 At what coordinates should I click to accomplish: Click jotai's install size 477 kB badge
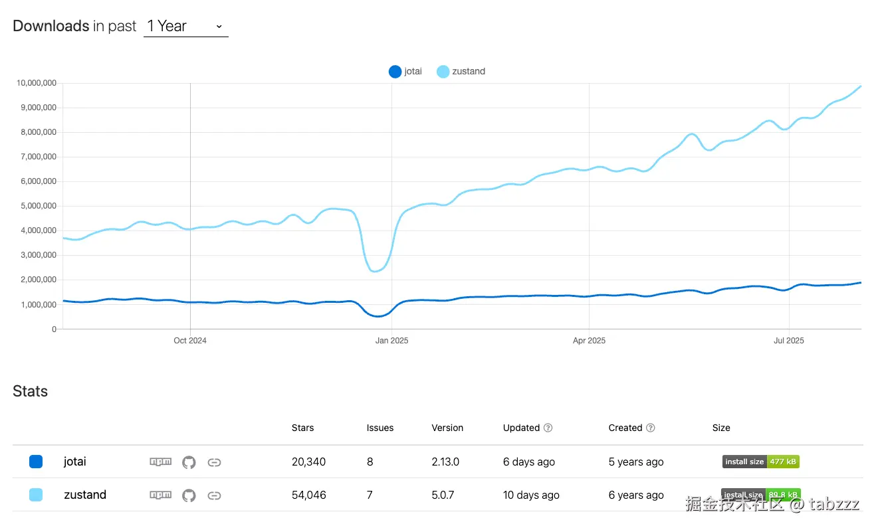(x=761, y=462)
